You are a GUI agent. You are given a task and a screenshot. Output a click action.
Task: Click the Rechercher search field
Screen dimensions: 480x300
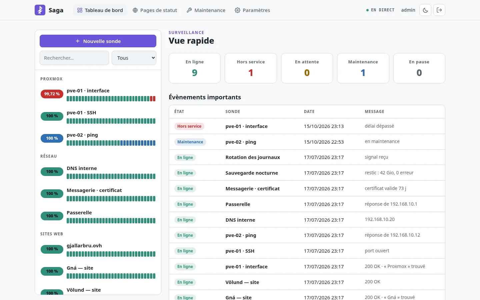pyautogui.click(x=74, y=58)
